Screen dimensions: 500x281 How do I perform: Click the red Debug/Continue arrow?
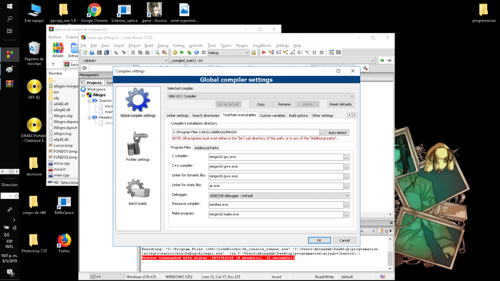[x=264, y=53]
